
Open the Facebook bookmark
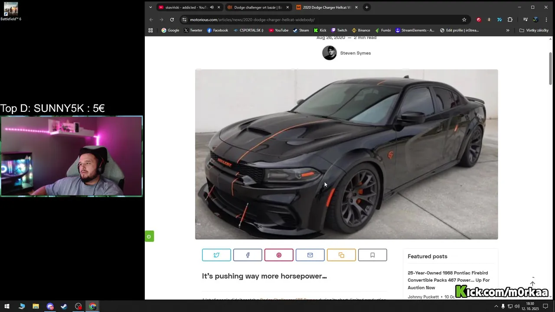tap(217, 30)
